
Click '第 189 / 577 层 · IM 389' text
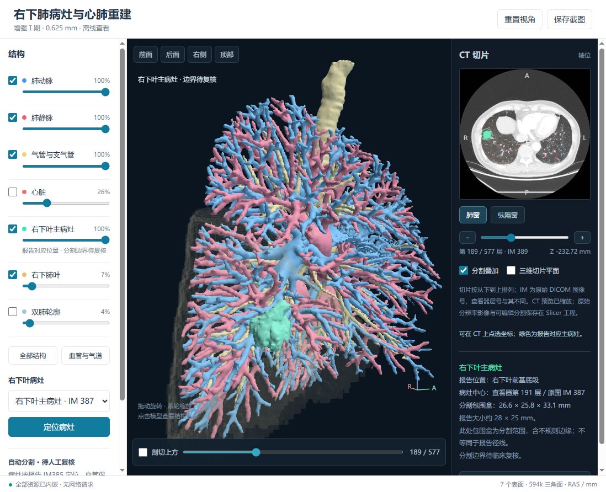pos(493,252)
